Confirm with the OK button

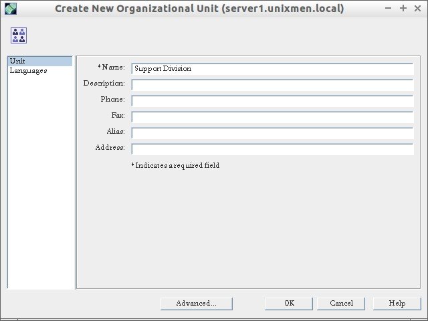click(x=289, y=304)
